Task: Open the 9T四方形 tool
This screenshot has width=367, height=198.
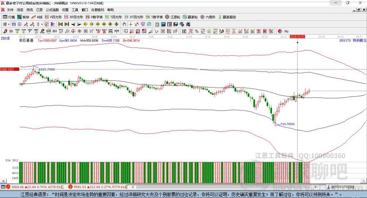Action: click(134, 17)
